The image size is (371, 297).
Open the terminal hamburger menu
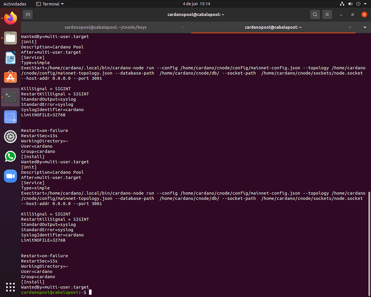click(327, 15)
